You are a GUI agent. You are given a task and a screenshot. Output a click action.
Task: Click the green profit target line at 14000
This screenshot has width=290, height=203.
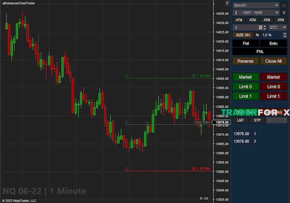(x=169, y=78)
